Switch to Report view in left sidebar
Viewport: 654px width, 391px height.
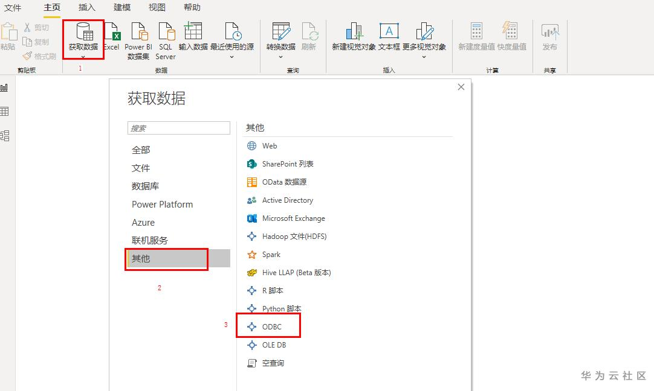(5, 87)
